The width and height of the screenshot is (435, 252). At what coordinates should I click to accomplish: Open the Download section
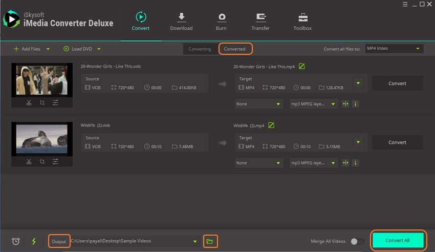(x=181, y=22)
